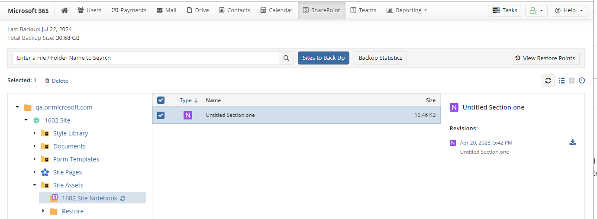Select 1602 Site in the tree
Viewport: 597px width, 219px height.
(x=58, y=120)
